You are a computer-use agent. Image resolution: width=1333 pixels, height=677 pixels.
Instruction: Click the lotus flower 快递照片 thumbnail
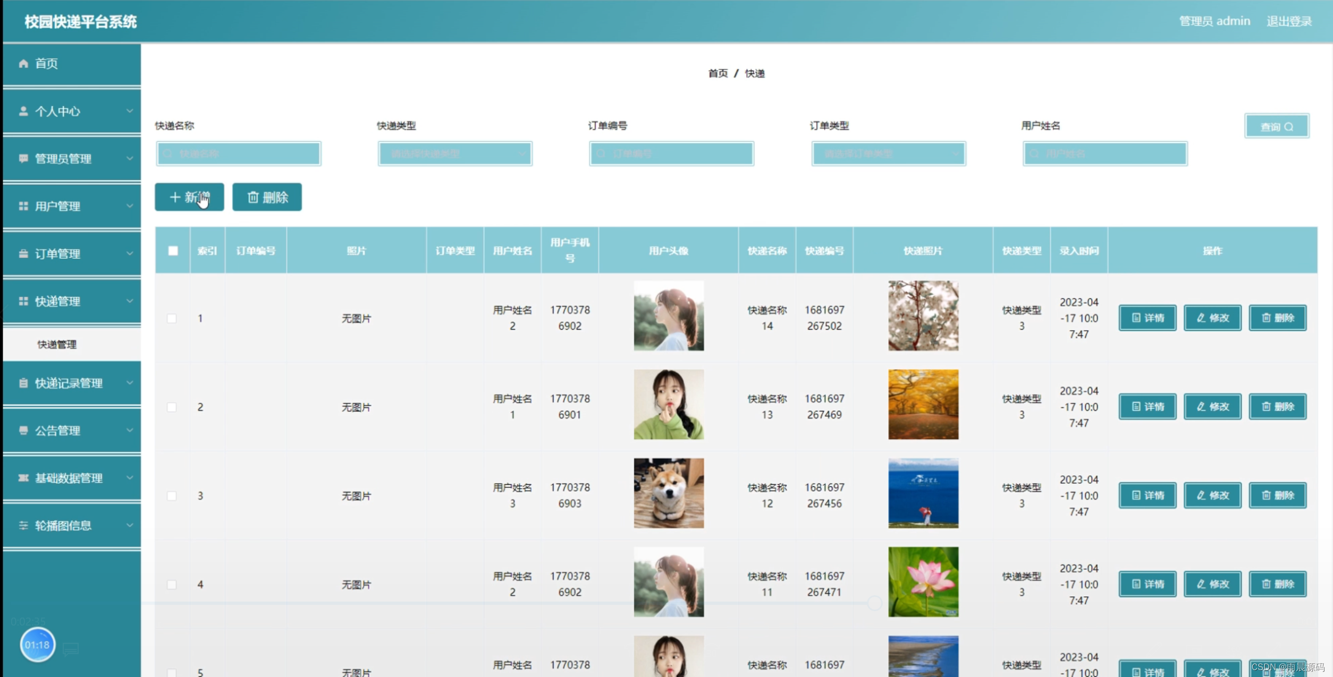point(923,582)
